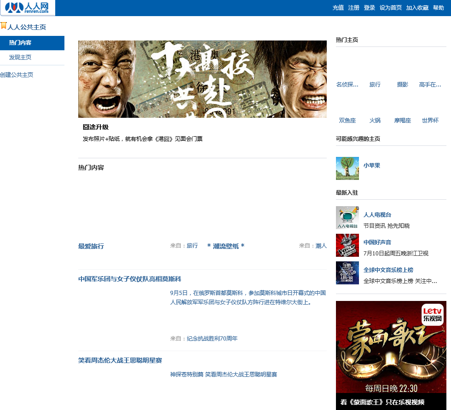451x410 pixels.
Task: Click the 囧途升级 headline
Action: [96, 127]
